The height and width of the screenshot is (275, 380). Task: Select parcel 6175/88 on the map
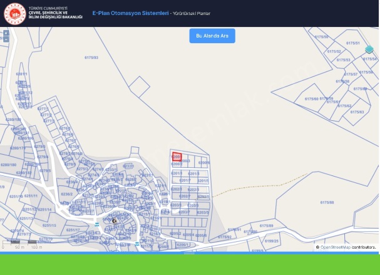coord(327,202)
